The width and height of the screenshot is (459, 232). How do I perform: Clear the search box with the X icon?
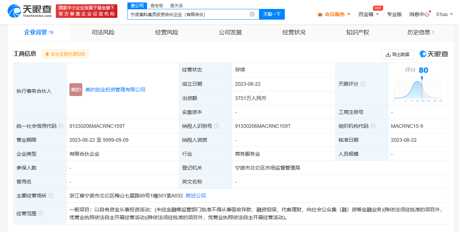pos(252,14)
